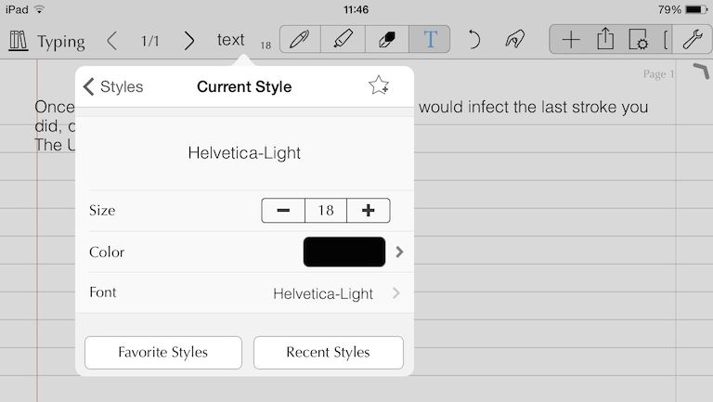
Task: Select the Pen tool
Action: [299, 40]
